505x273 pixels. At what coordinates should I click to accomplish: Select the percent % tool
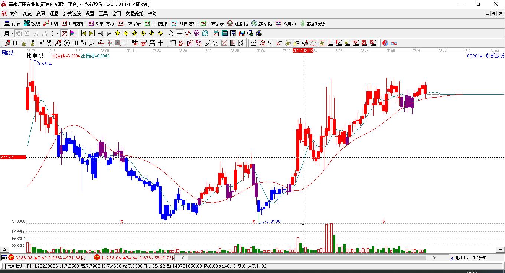pyautogui.click(x=270, y=43)
